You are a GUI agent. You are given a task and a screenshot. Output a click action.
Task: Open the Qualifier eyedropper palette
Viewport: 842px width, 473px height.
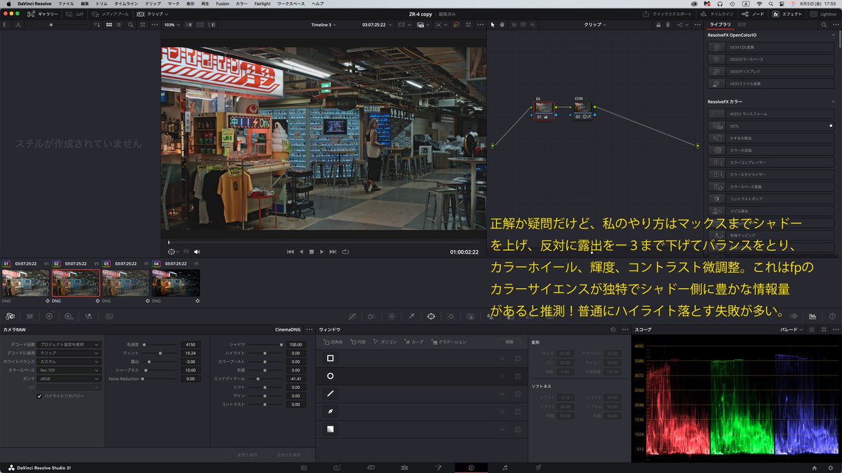point(411,316)
